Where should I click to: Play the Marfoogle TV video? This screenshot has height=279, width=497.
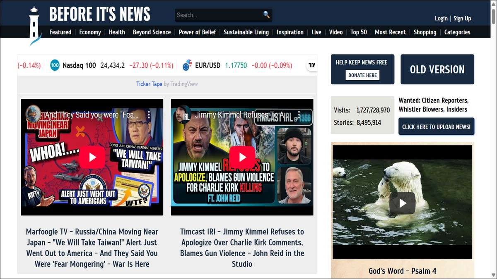pyautogui.click(x=92, y=157)
